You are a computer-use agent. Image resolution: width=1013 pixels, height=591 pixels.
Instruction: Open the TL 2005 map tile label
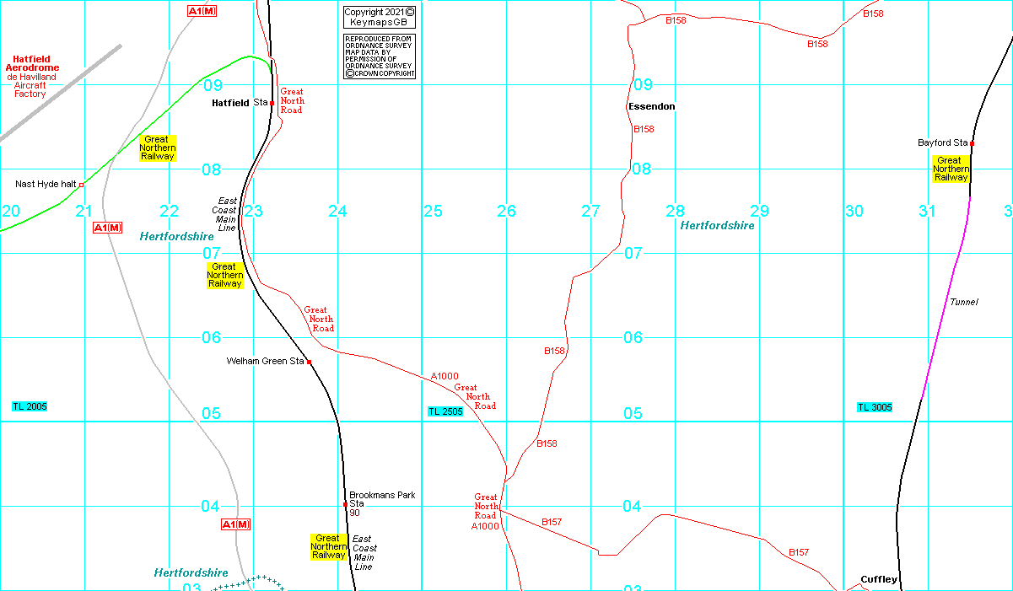click(x=30, y=406)
